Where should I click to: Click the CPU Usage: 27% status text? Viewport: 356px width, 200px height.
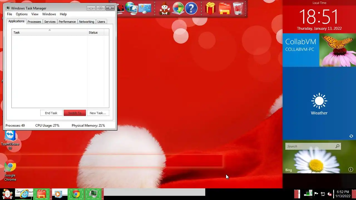click(x=47, y=126)
